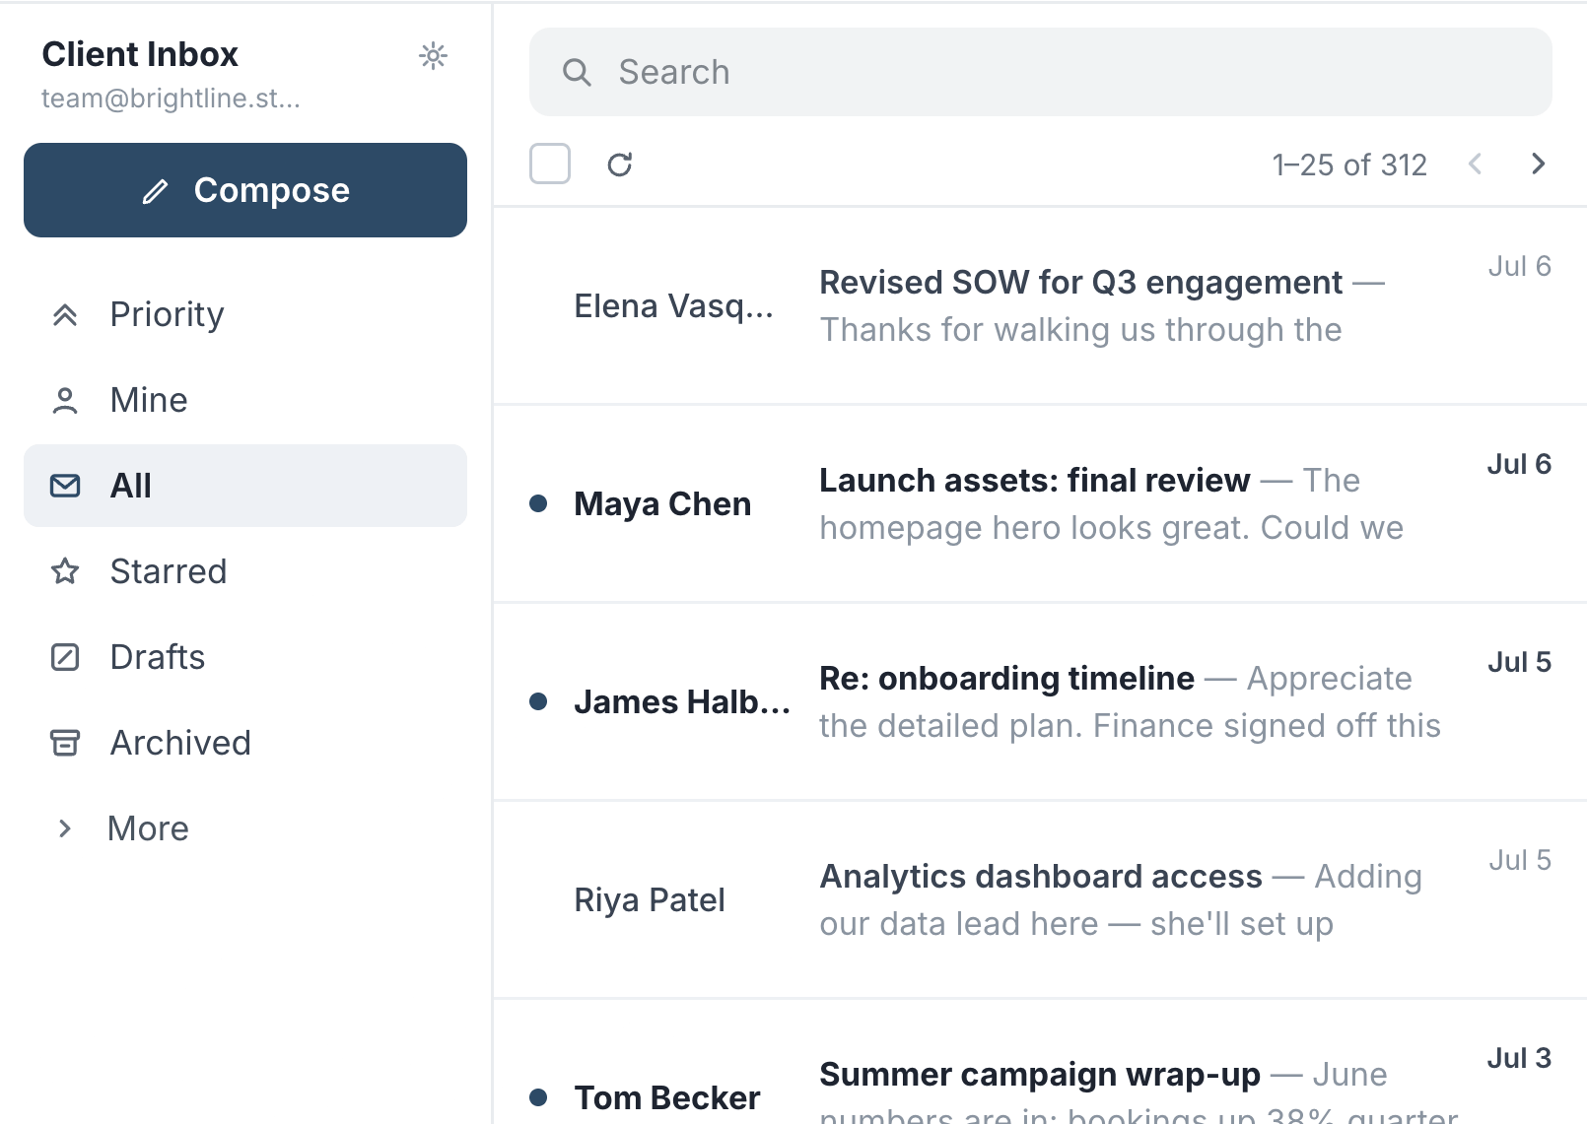The width and height of the screenshot is (1587, 1124).
Task: Click preview 'homepage hero looks great. Could we'
Action: 1112,528
